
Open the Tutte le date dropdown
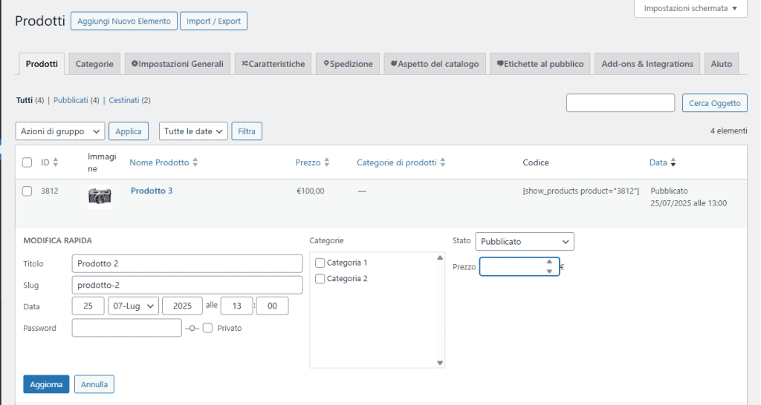(193, 131)
